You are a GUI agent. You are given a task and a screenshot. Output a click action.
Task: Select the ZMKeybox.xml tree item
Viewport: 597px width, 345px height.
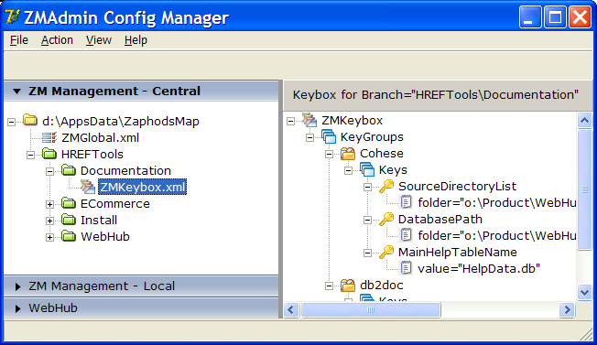(x=143, y=188)
